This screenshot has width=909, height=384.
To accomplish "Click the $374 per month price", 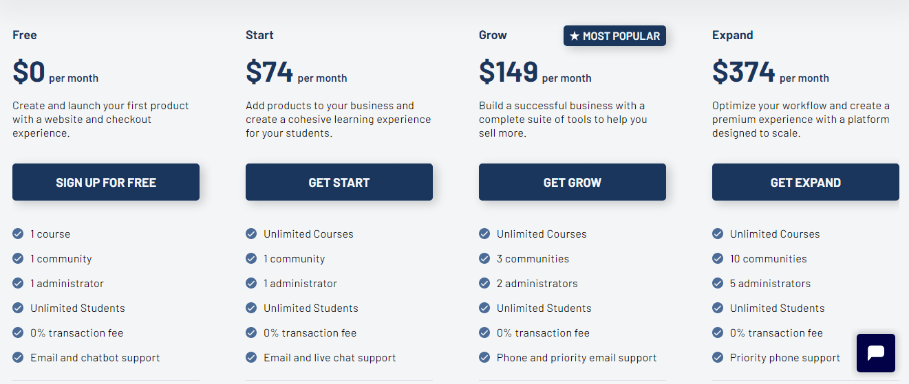I will 770,72.
